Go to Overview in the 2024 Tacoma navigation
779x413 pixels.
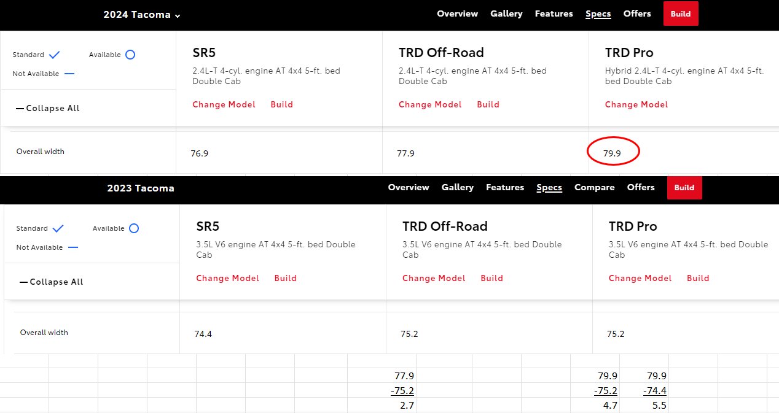[457, 14]
